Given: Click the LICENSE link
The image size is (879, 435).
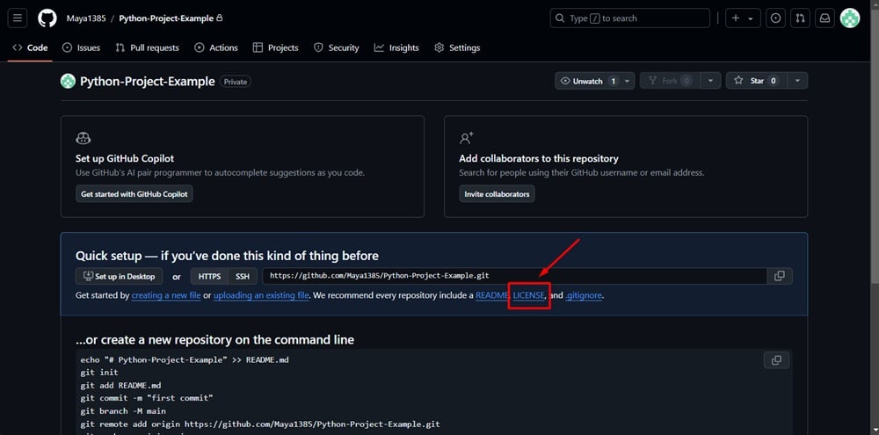Looking at the screenshot, I should coord(528,295).
